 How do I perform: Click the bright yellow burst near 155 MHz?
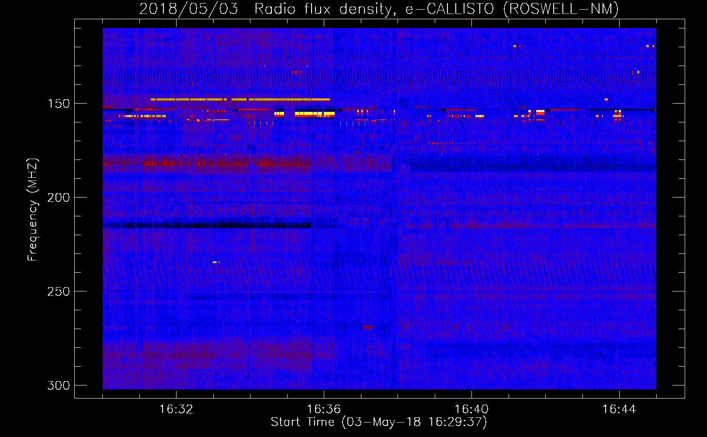[315, 114]
